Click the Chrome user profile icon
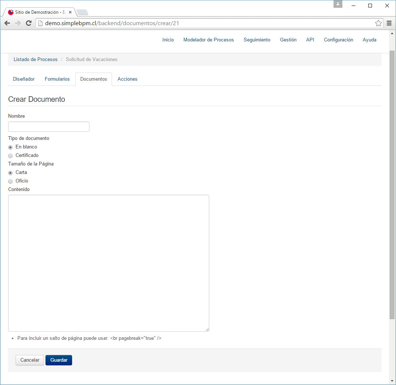 tap(338, 4)
